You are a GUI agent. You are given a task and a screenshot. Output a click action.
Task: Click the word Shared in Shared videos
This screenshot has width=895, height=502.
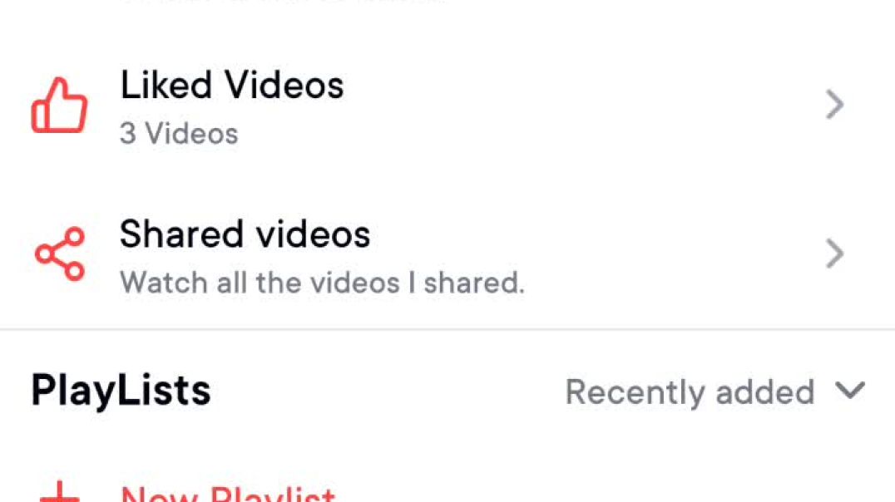(181, 234)
